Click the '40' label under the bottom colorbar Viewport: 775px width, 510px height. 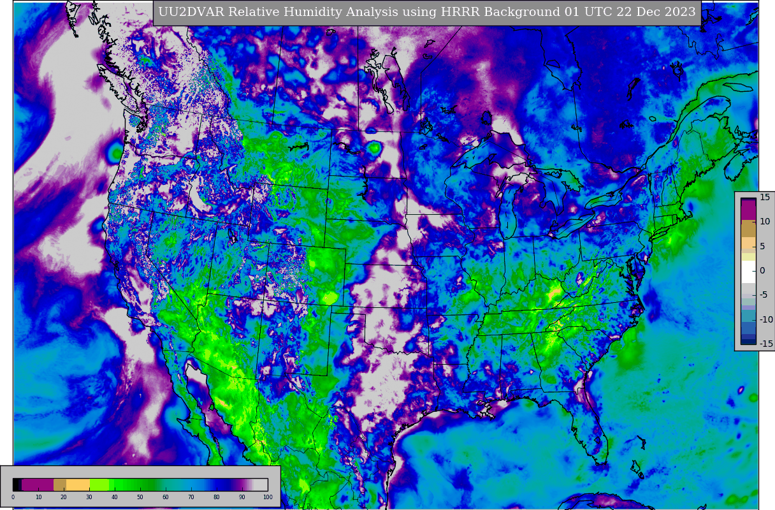click(115, 497)
